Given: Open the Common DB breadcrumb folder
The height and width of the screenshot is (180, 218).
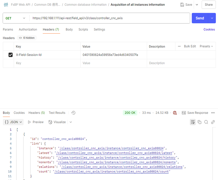Looking at the screenshot, I should [47, 5].
